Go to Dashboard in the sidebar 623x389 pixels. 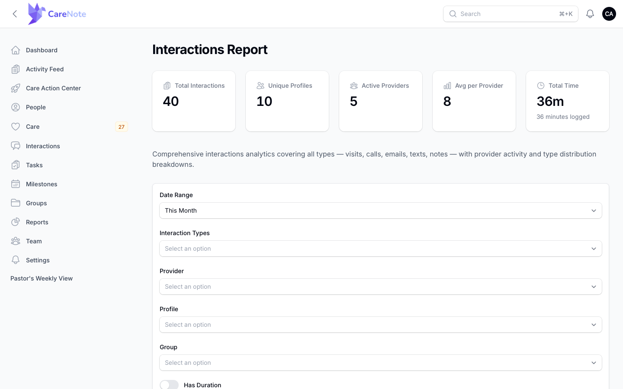tap(69, 50)
